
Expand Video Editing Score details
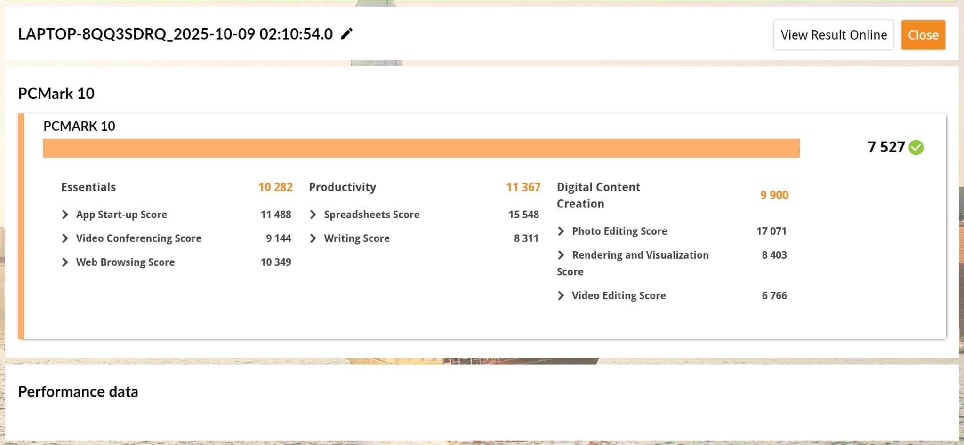pos(561,295)
